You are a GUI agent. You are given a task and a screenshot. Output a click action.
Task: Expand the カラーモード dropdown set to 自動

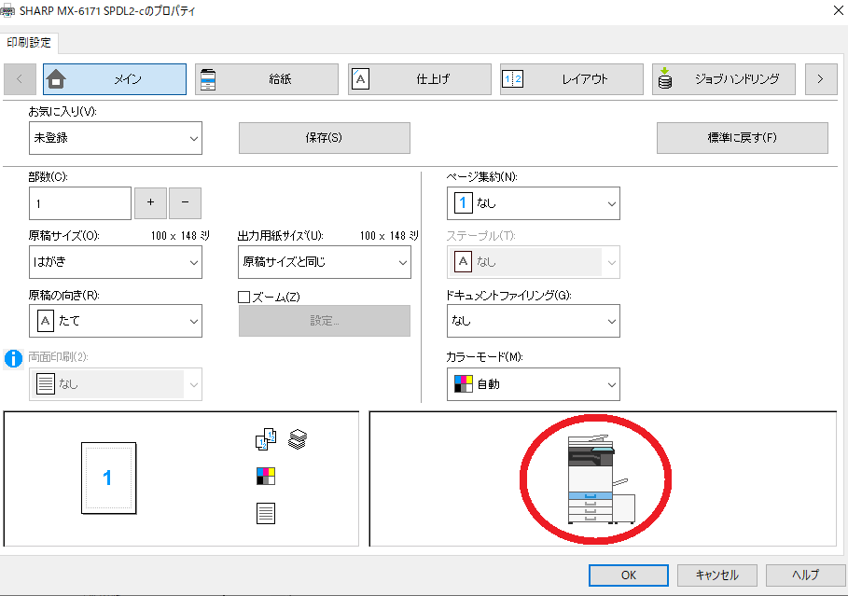(x=533, y=383)
